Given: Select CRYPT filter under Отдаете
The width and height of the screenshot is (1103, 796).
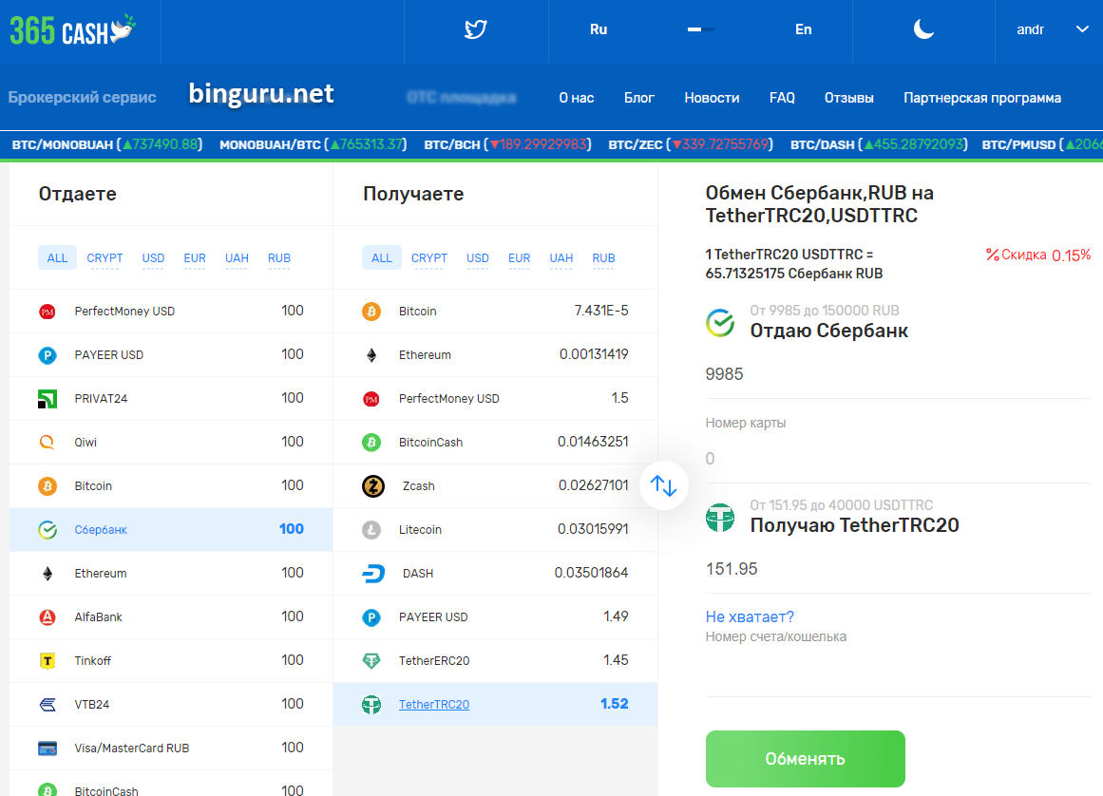Looking at the screenshot, I should click(x=105, y=258).
